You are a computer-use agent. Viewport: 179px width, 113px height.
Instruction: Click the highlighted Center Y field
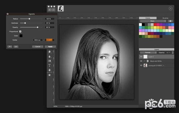pos(50,40)
